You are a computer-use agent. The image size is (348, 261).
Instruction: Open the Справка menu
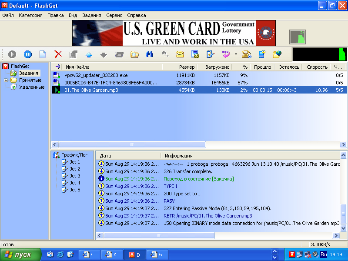(x=137, y=15)
